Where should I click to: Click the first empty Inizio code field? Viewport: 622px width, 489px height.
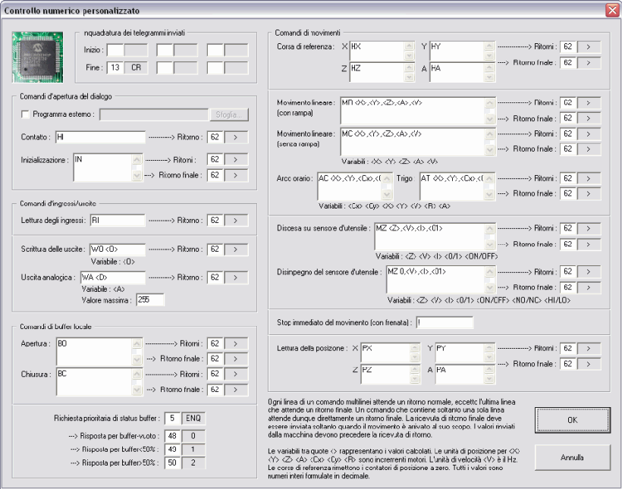click(115, 50)
